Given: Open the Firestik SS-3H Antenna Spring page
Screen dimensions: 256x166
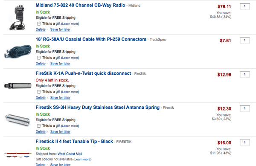Looking at the screenshot, I should (x=97, y=108).
